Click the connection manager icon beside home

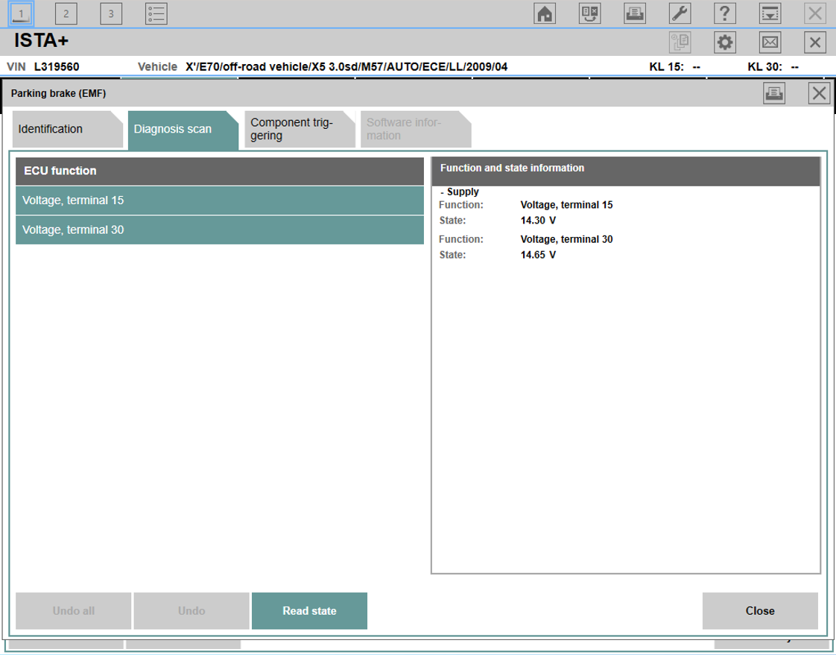[590, 13]
